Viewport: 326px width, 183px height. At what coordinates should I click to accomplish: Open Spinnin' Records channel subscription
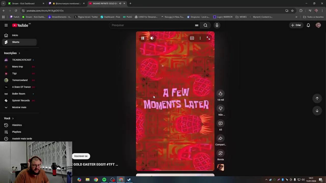click(19, 100)
